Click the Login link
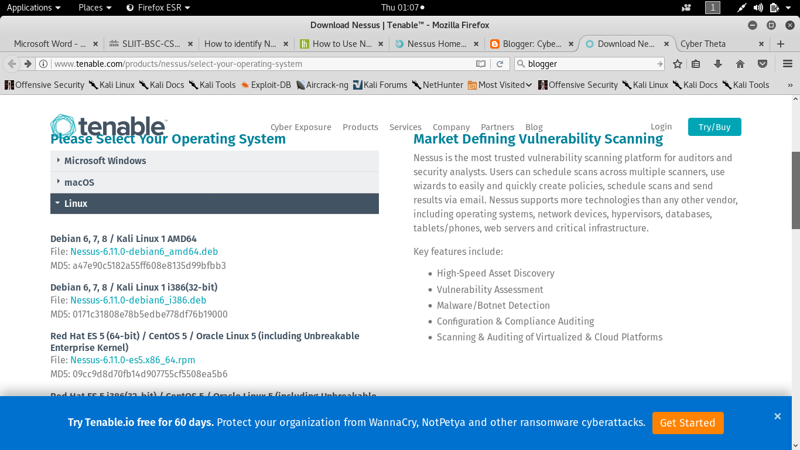 coord(661,127)
